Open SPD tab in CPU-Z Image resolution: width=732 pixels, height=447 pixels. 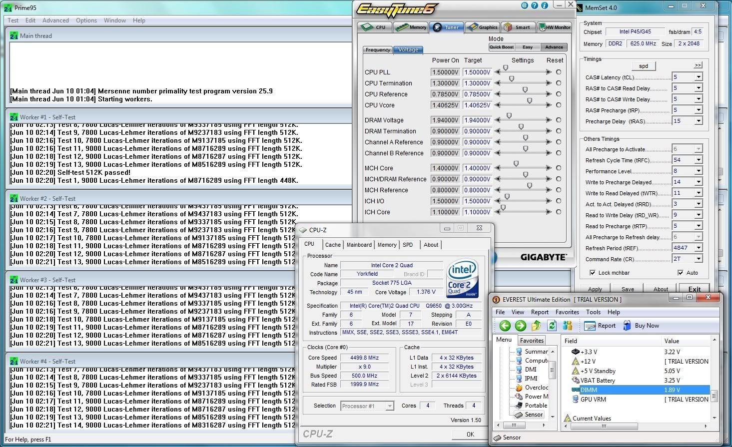tap(408, 245)
